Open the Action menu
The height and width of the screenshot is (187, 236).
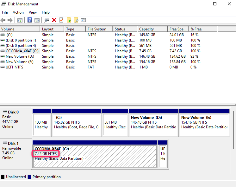pyautogui.click(x=18, y=12)
